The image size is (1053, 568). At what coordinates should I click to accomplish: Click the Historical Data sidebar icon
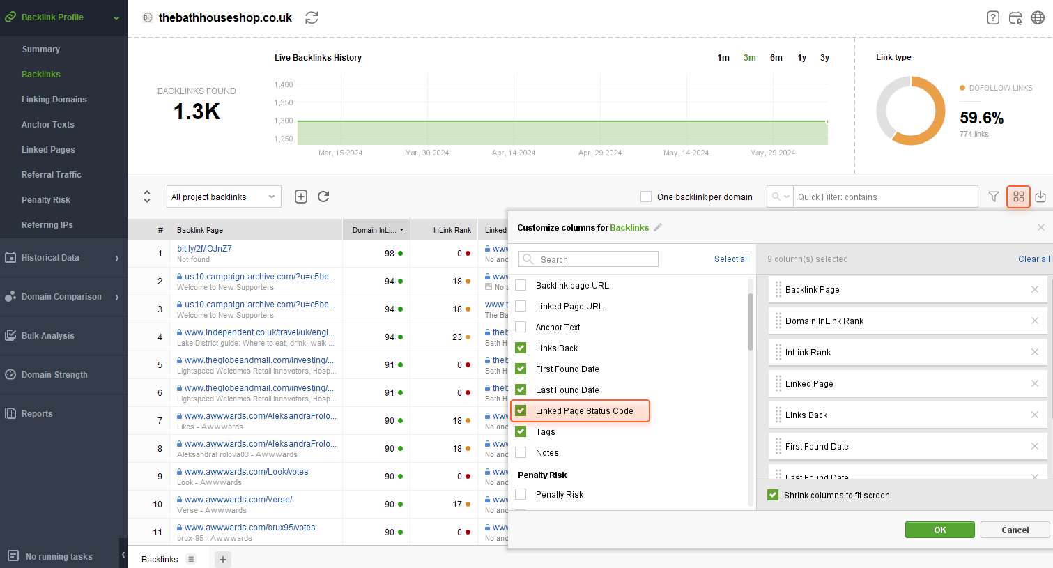tap(10, 257)
